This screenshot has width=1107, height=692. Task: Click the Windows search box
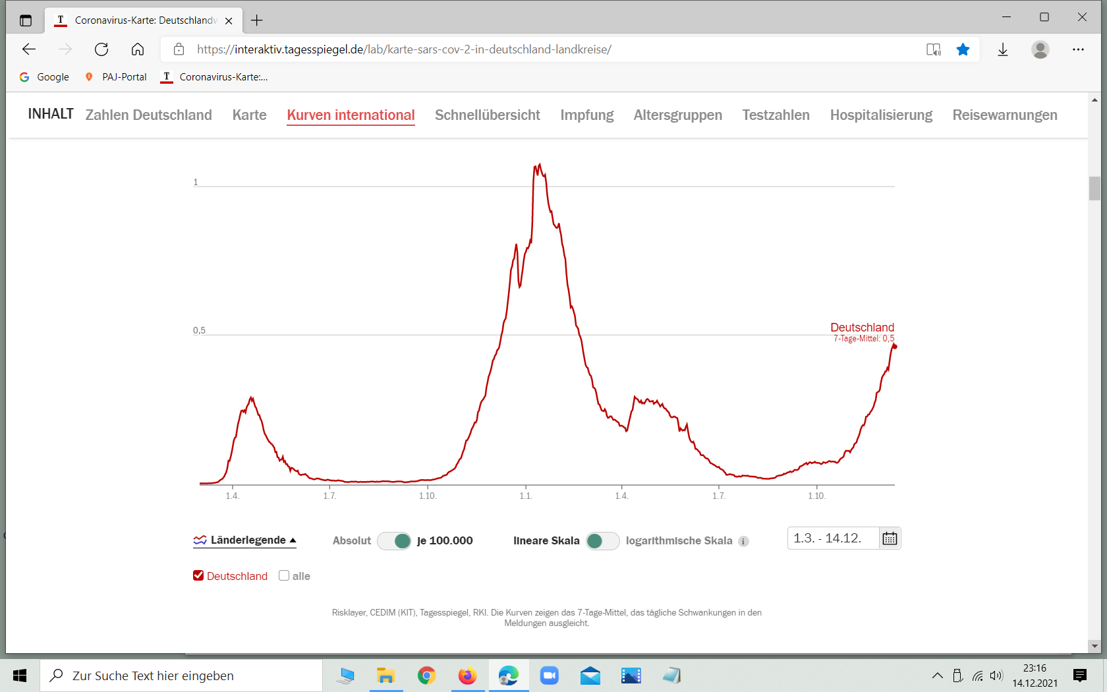(x=181, y=676)
